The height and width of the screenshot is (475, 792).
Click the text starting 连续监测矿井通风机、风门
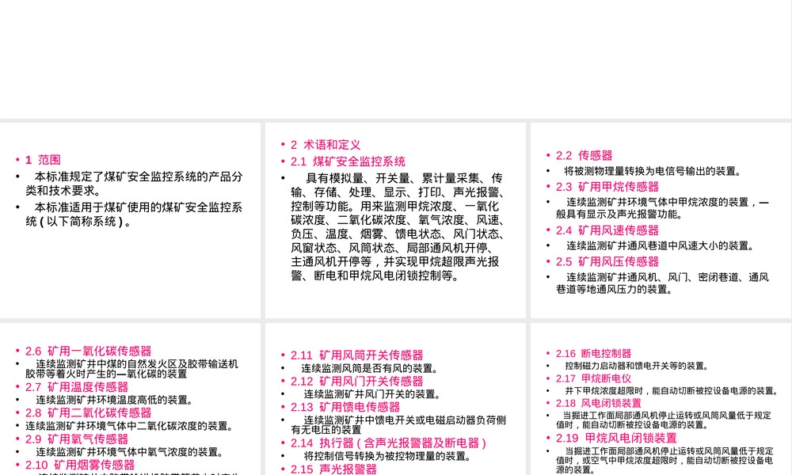[x=662, y=283]
